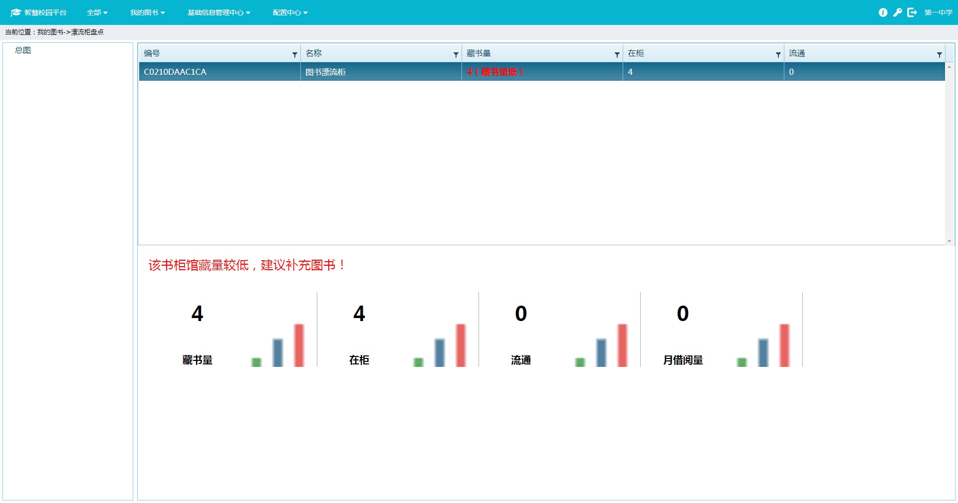
Task: Click the 名称 column header
Action: coord(314,53)
